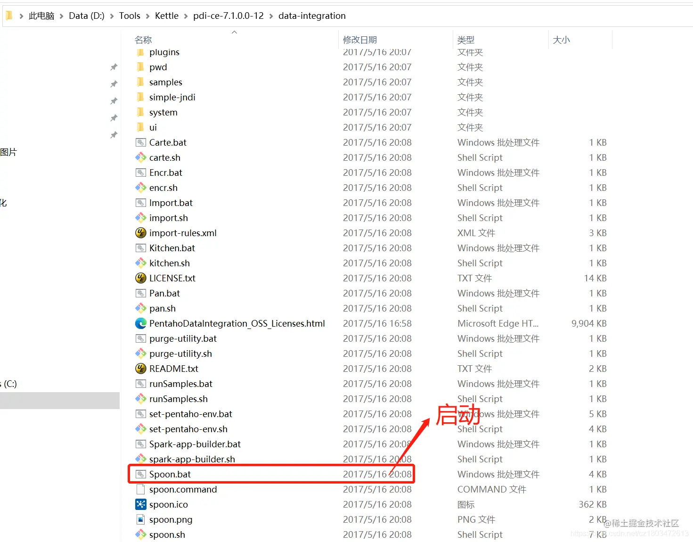The image size is (693, 542).
Task: Navigate to Tools in the address path
Action: tap(130, 16)
